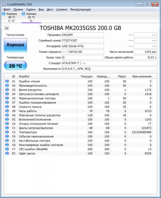Click the TOSHIBA MK2035GSS 200.0 GB title
The width and height of the screenshot is (161, 198).
click(x=80, y=28)
